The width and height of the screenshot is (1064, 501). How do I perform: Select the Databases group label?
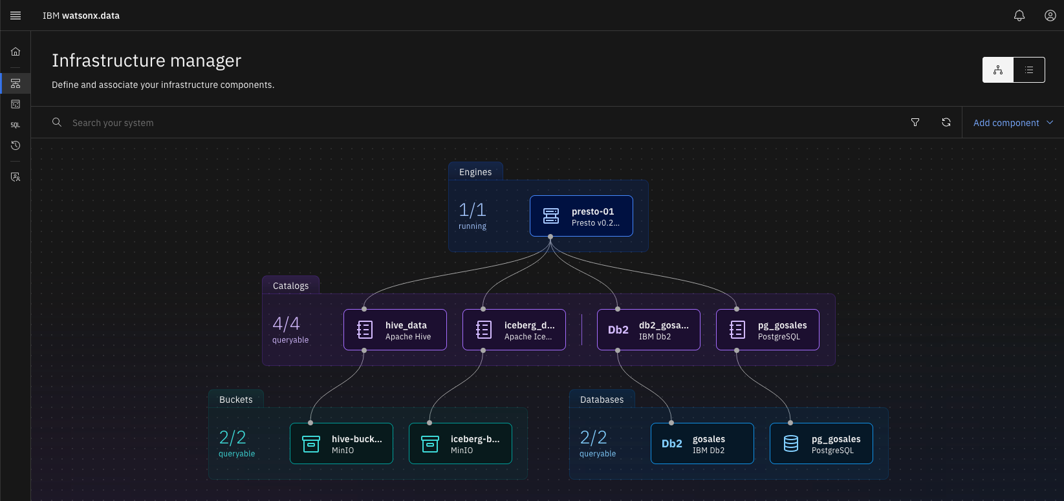pos(602,400)
